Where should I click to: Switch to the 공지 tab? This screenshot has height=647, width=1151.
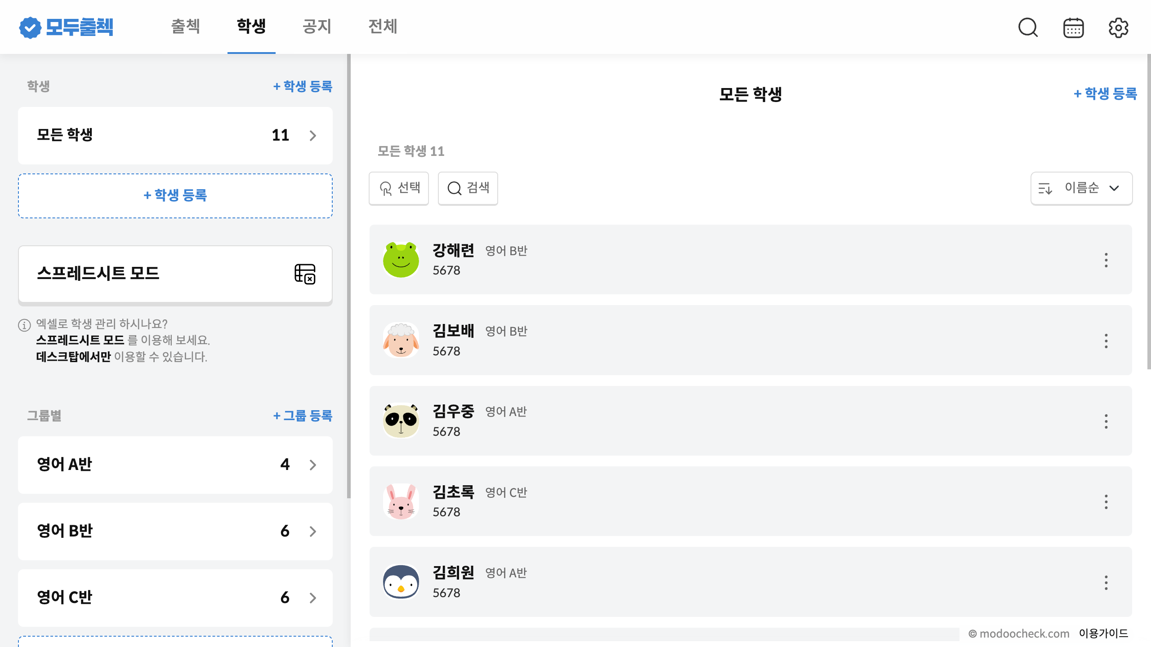coord(317,27)
